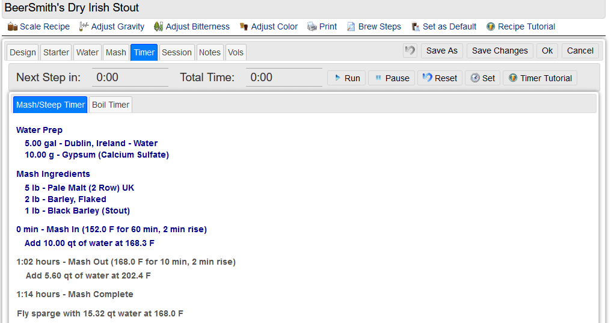
Task: Click the Total Time field
Action: 284,77
